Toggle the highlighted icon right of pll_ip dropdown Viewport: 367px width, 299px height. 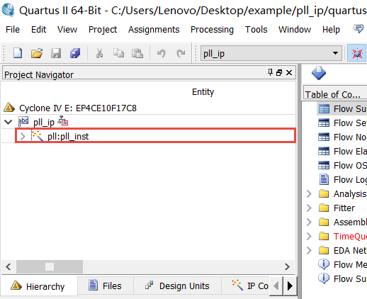tap(357, 54)
